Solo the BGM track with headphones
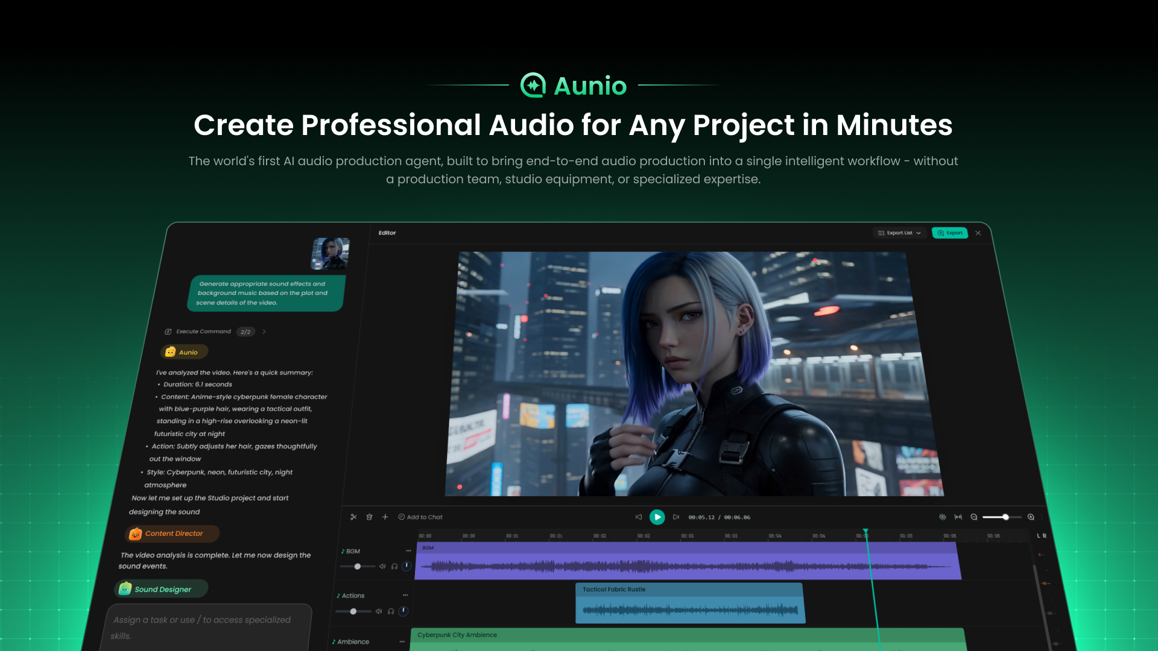This screenshot has width=1158, height=651. [x=394, y=567]
